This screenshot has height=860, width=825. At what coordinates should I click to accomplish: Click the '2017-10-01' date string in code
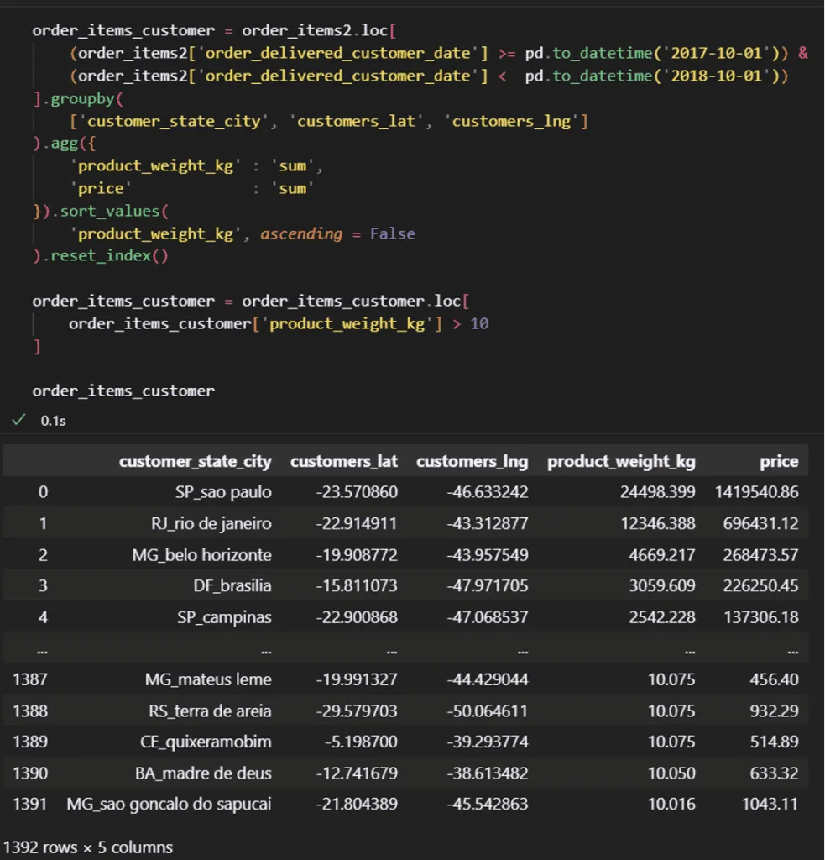[717, 53]
